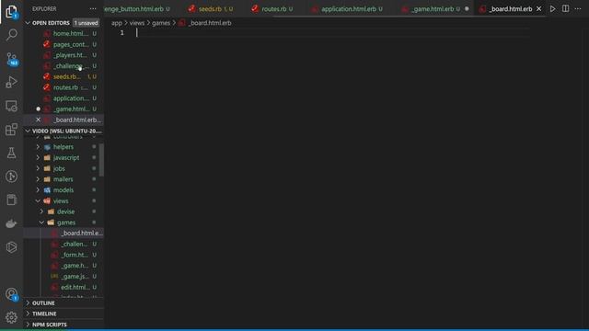Switch to the _game.html.erb tab
The image size is (589, 331).
click(x=434, y=8)
